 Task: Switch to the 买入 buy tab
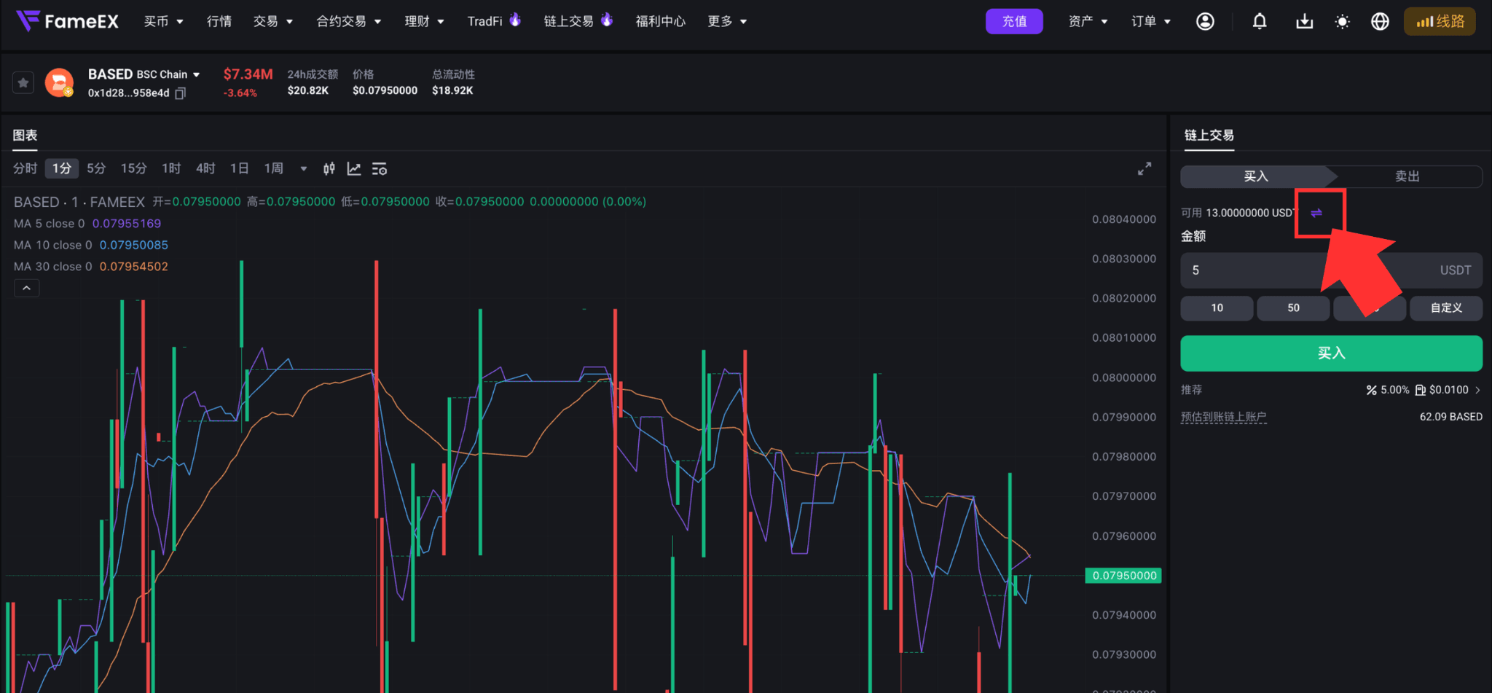1257,176
